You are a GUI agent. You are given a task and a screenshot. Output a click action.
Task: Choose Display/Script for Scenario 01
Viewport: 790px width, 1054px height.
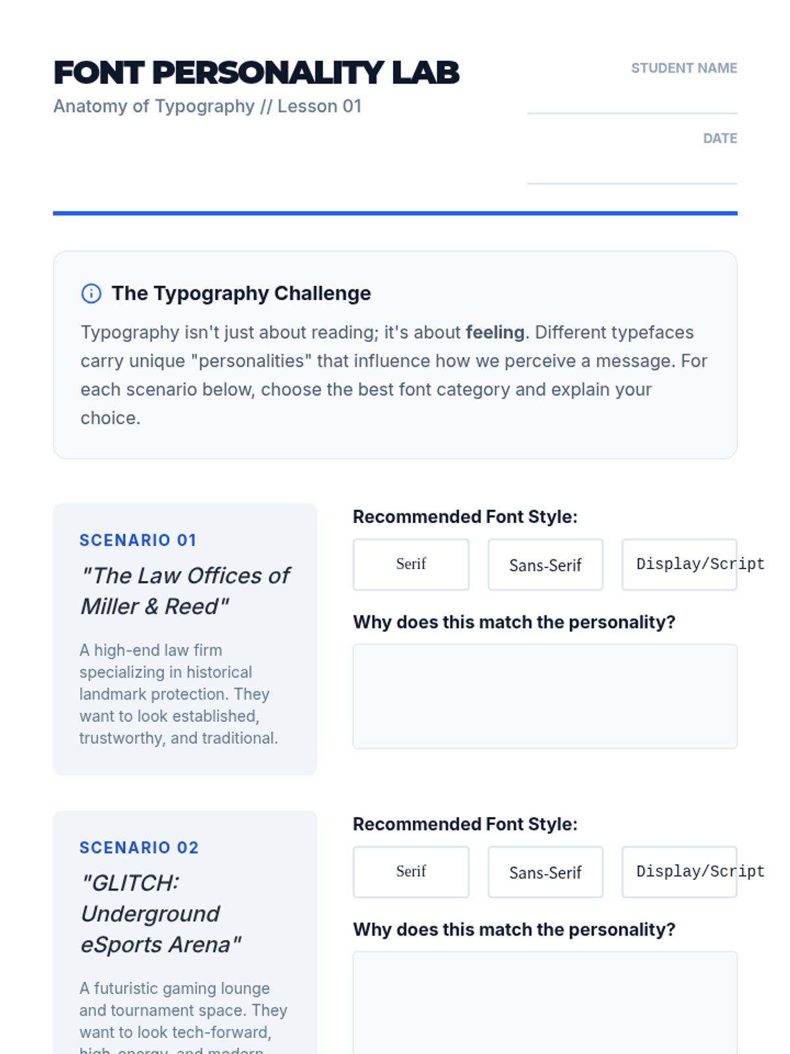point(679,565)
